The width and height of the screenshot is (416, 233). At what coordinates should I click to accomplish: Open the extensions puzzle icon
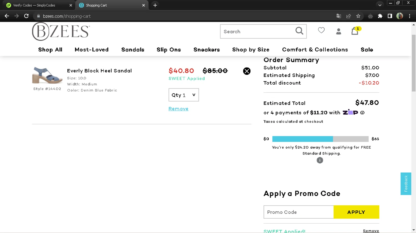380,16
